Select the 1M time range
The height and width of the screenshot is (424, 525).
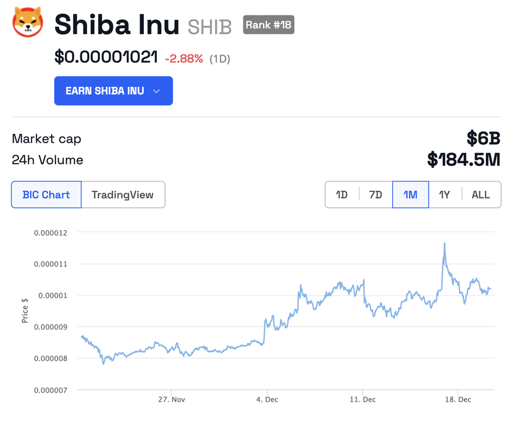[x=410, y=194]
